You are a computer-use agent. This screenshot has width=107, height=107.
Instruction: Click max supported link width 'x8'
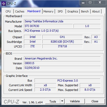(x=90, y=85)
